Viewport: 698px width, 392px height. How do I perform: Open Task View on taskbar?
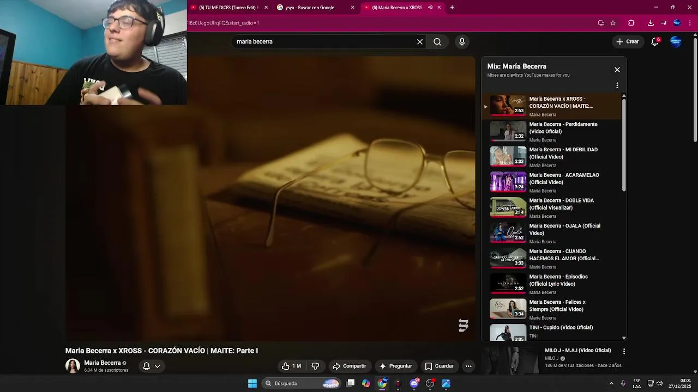[x=351, y=383]
